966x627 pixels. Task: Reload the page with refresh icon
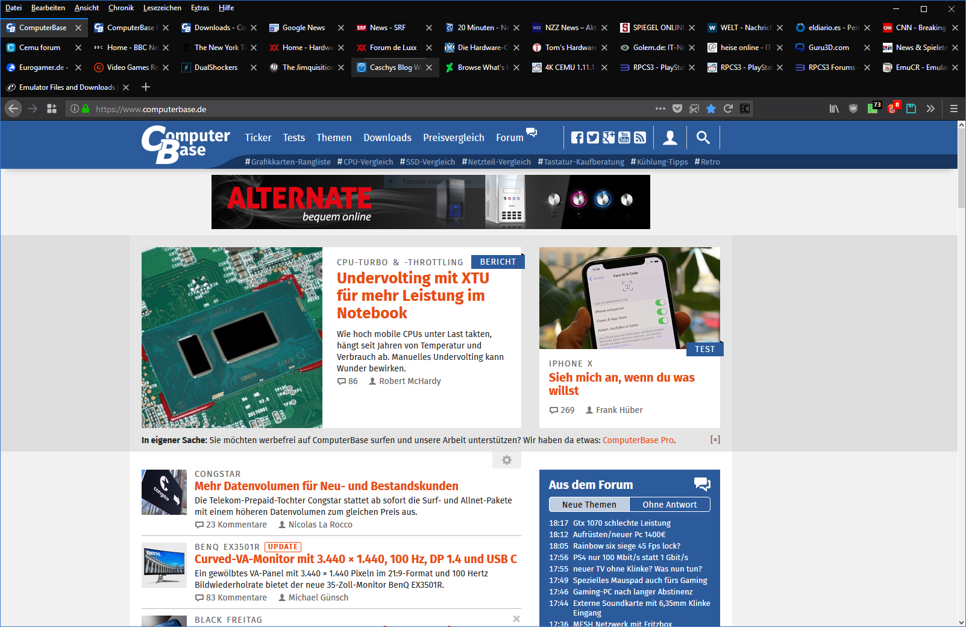tap(728, 109)
